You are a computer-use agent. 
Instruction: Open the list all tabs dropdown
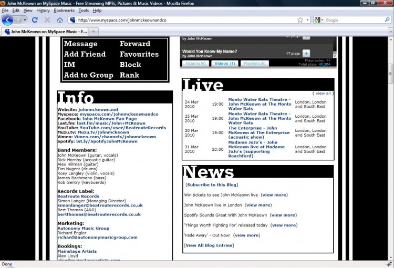pos(391,32)
